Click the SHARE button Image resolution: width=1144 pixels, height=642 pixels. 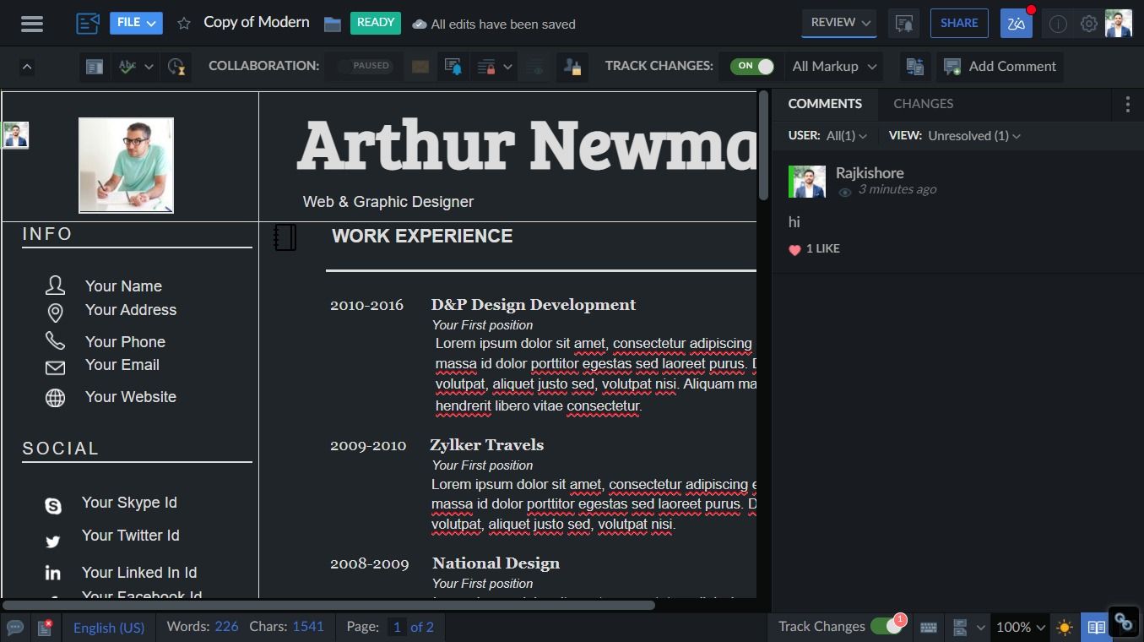click(959, 23)
